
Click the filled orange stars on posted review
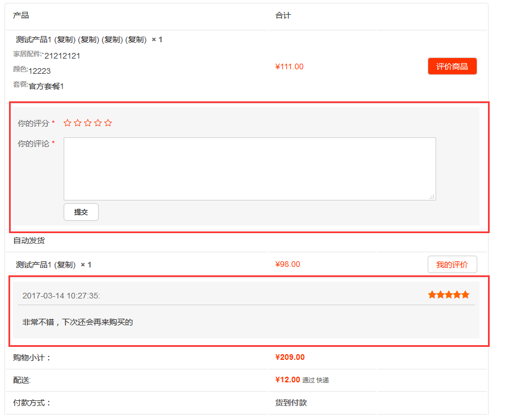click(x=449, y=294)
